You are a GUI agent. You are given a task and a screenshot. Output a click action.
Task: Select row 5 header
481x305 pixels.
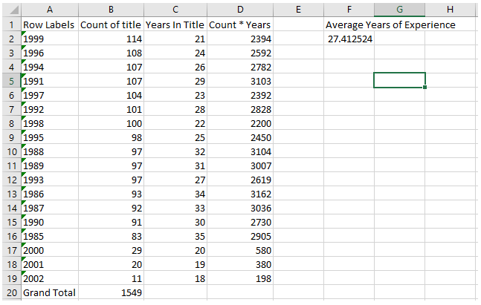tap(12, 81)
